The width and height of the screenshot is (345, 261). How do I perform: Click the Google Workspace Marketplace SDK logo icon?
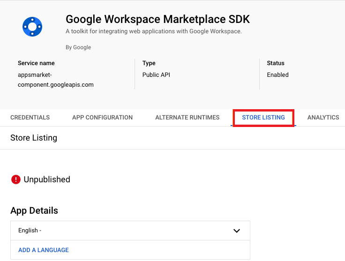[x=32, y=27]
